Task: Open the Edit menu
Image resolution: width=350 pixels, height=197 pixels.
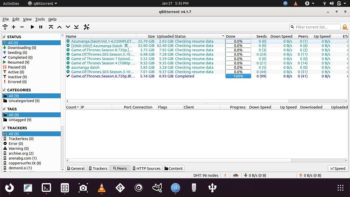Action: click(x=16, y=19)
